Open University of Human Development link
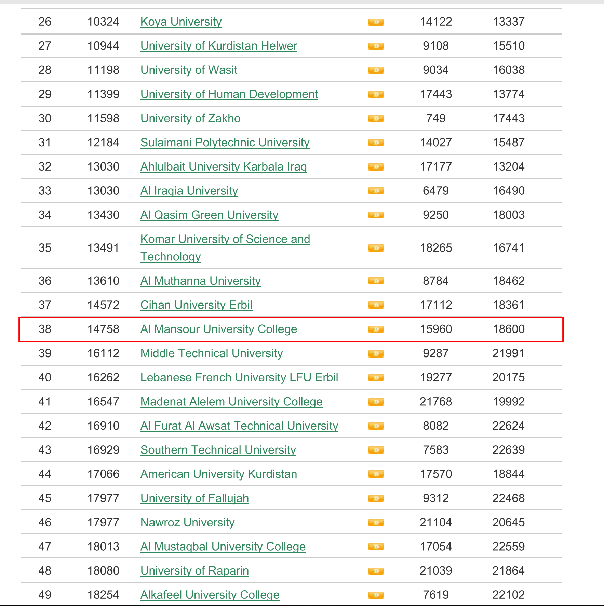604x606 pixels. [229, 94]
